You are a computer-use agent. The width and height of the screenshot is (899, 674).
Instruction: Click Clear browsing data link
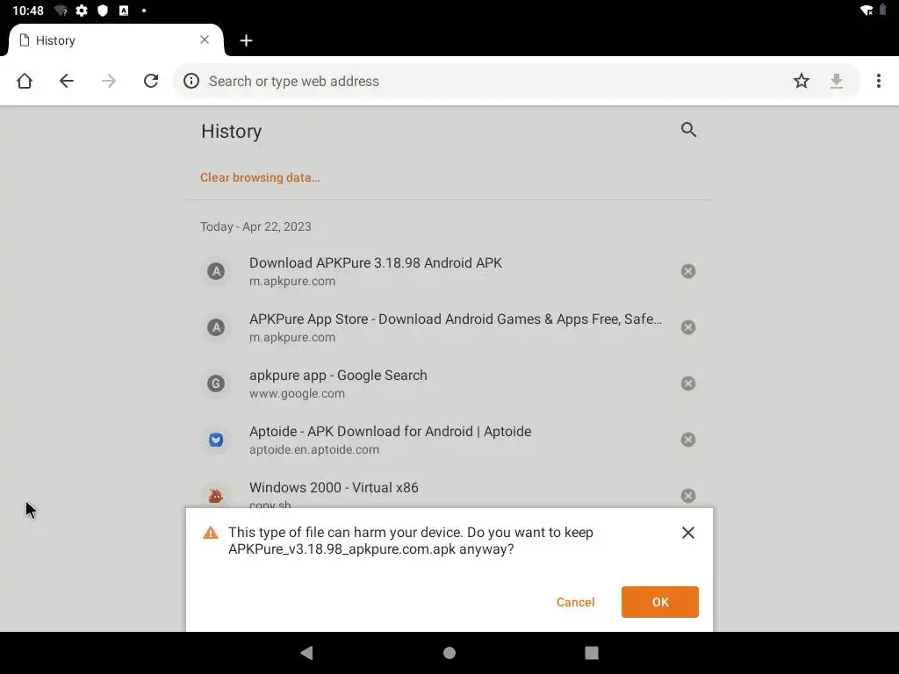(260, 177)
